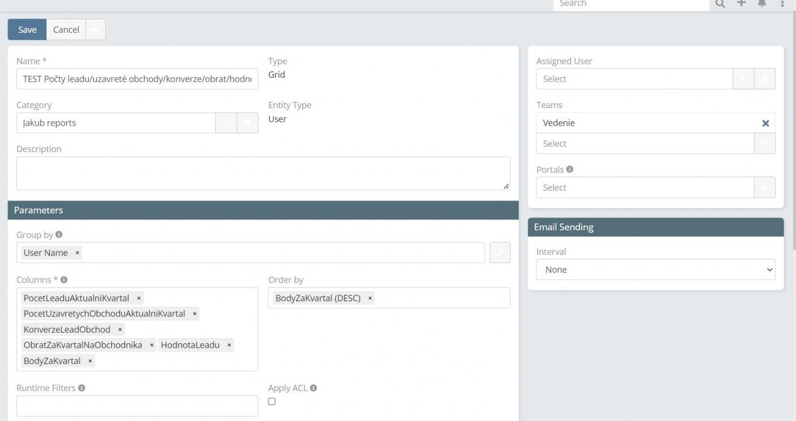Click the info icon next to Columns

tap(64, 279)
